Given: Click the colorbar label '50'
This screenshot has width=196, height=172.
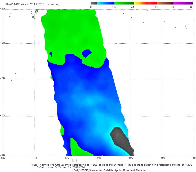Looking at the screenshot, I should click(x=157, y=7).
